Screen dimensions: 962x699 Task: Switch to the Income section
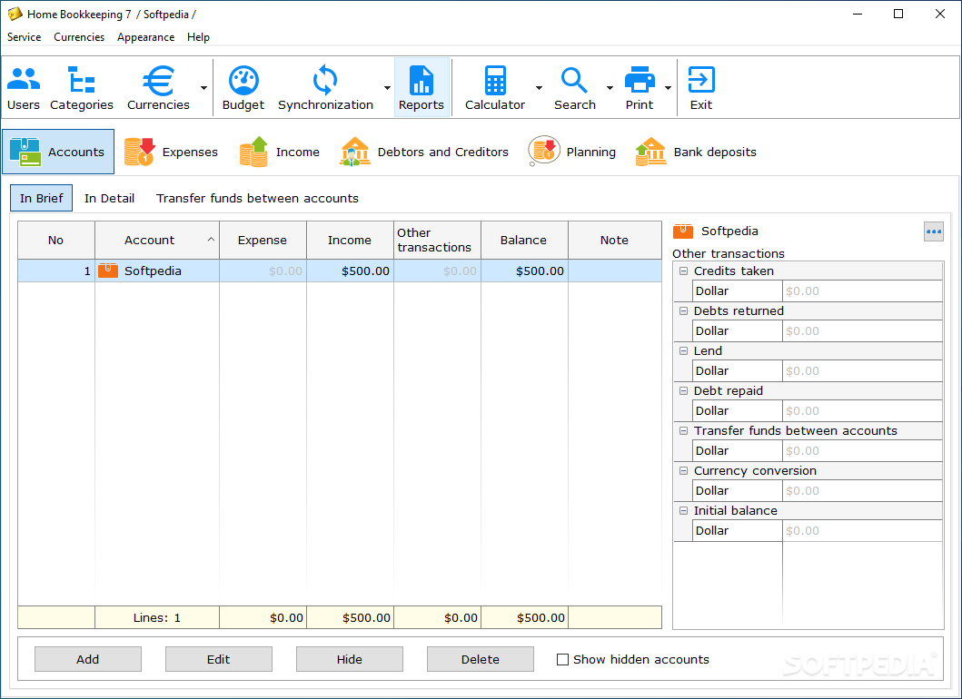click(x=280, y=152)
